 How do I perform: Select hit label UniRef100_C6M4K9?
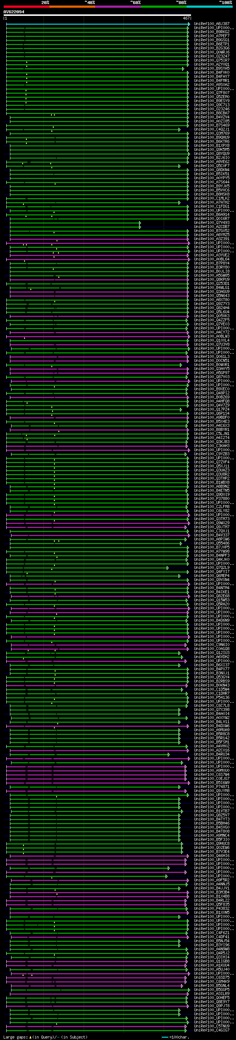click(x=212, y=981)
